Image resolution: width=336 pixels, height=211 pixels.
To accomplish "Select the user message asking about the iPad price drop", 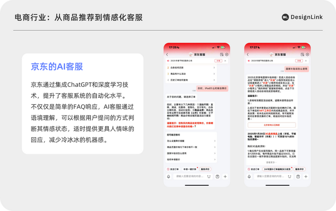I will click(212, 88).
